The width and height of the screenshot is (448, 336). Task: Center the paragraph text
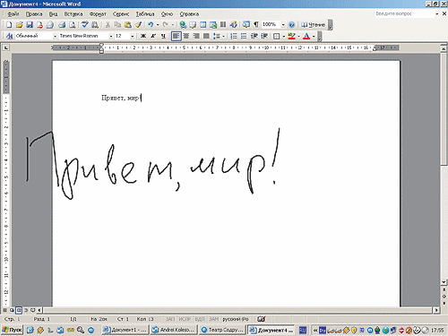click(186, 36)
